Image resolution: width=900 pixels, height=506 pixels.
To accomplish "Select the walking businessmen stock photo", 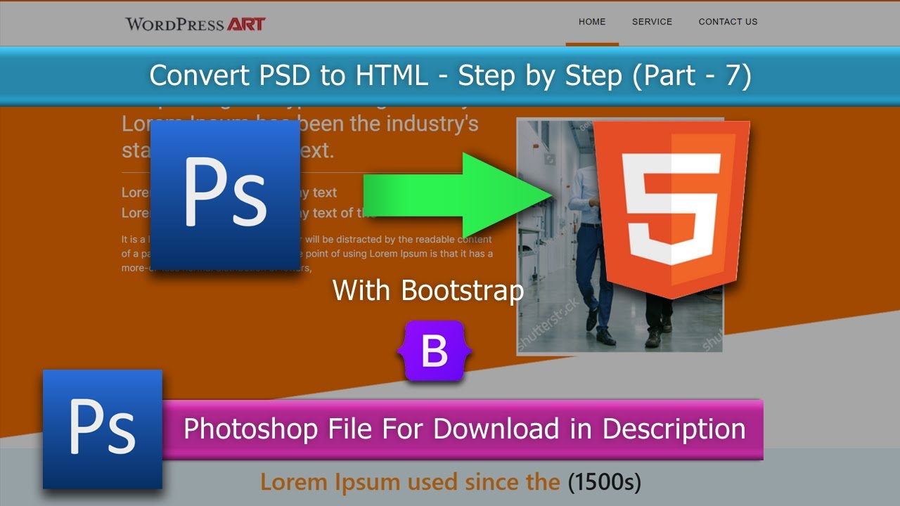I will [x=620, y=236].
